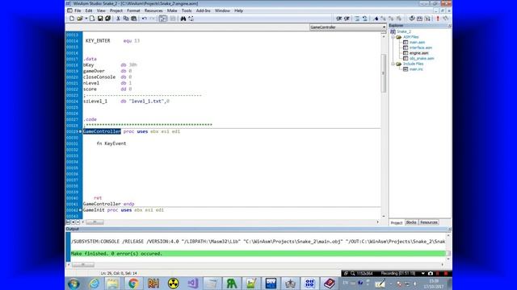Image resolution: width=517 pixels, height=290 pixels.
Task: Open Internet Explorer from the taskbar
Action: tap(94, 284)
